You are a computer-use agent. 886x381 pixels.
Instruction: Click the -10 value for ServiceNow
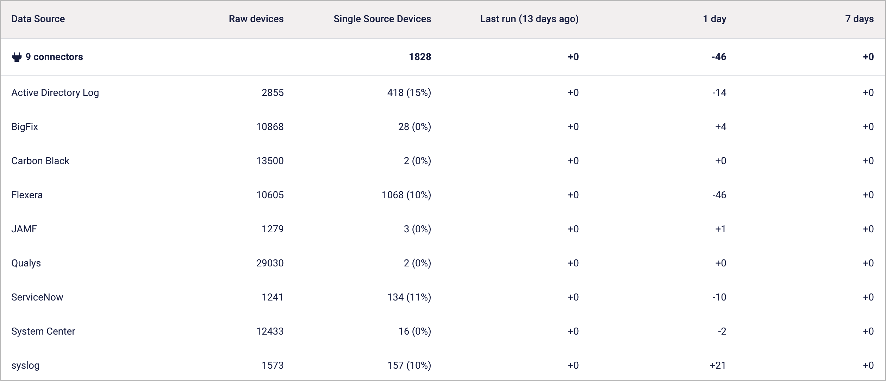point(719,297)
